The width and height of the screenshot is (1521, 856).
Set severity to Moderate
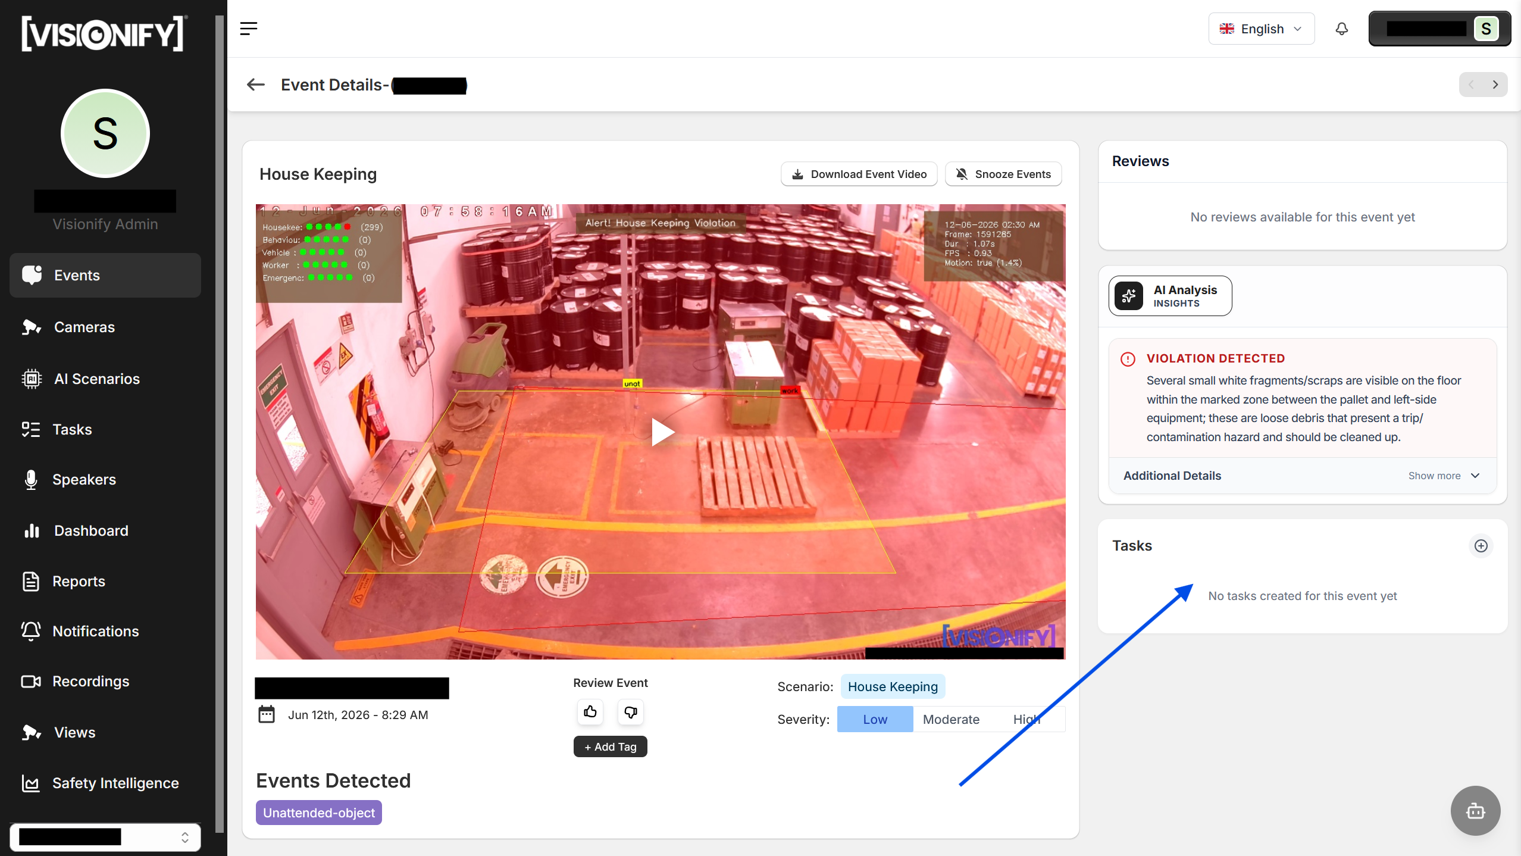point(951,719)
